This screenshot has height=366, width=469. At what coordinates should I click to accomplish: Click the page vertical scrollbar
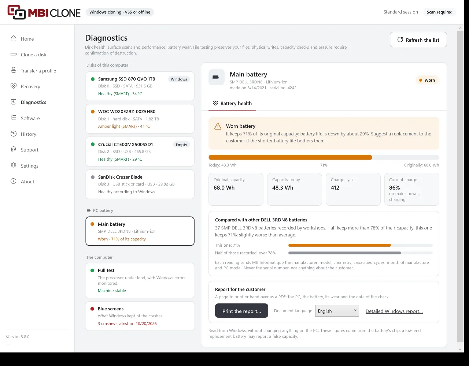460,187
